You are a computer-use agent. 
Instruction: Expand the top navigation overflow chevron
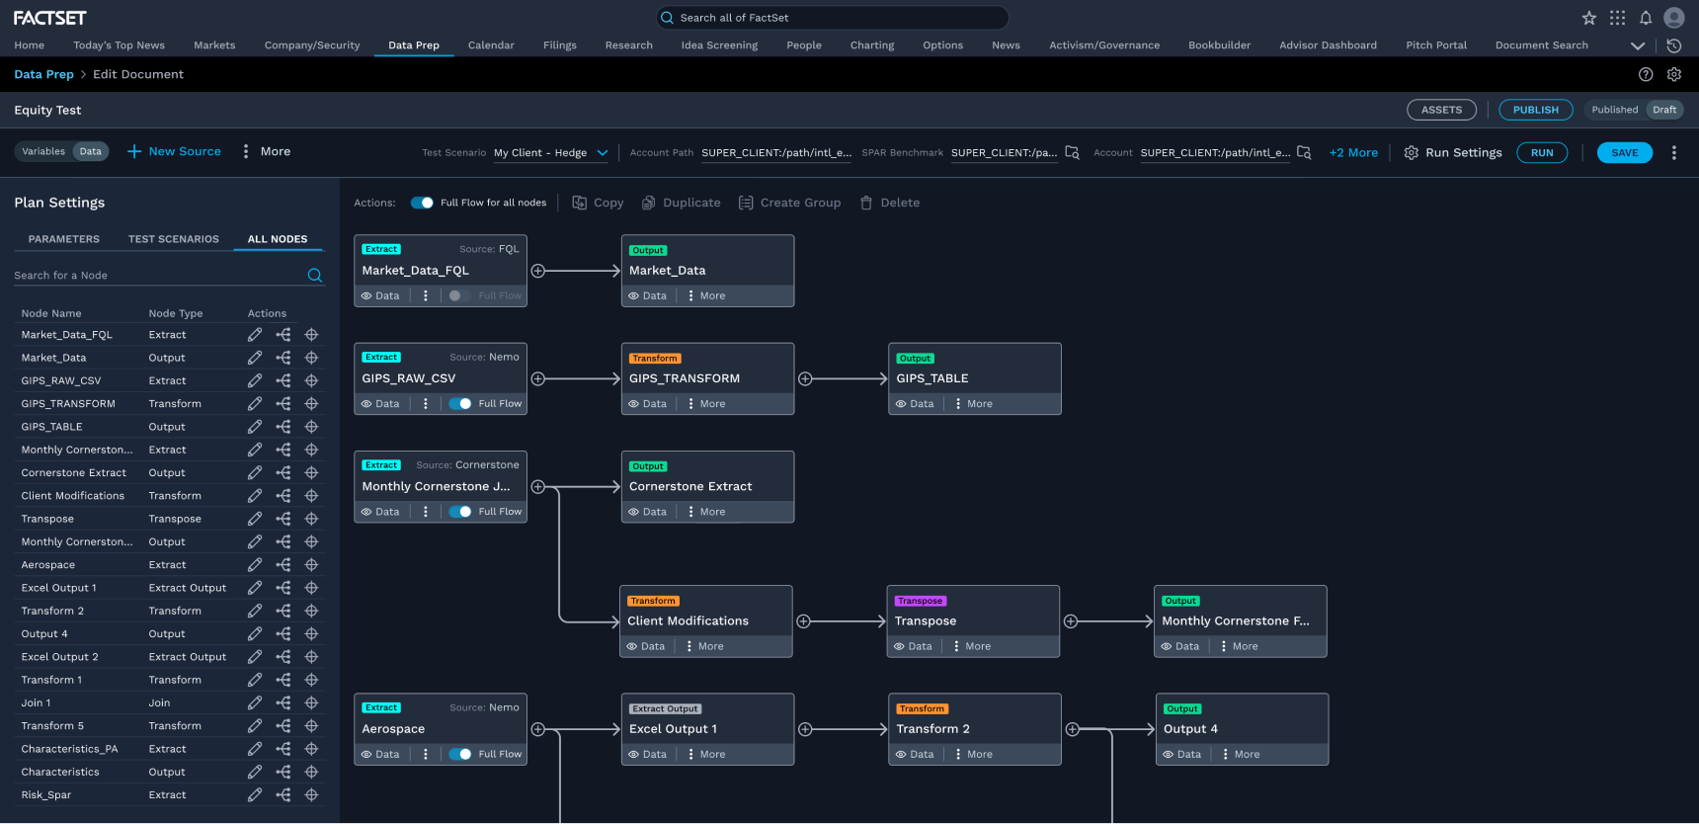[x=1638, y=45]
